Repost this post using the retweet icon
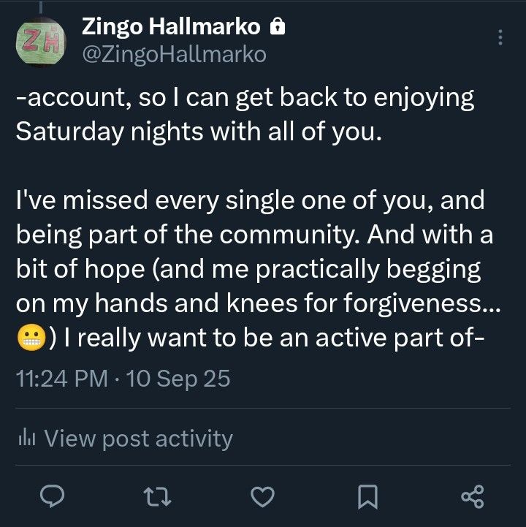The image size is (526, 527). click(157, 498)
